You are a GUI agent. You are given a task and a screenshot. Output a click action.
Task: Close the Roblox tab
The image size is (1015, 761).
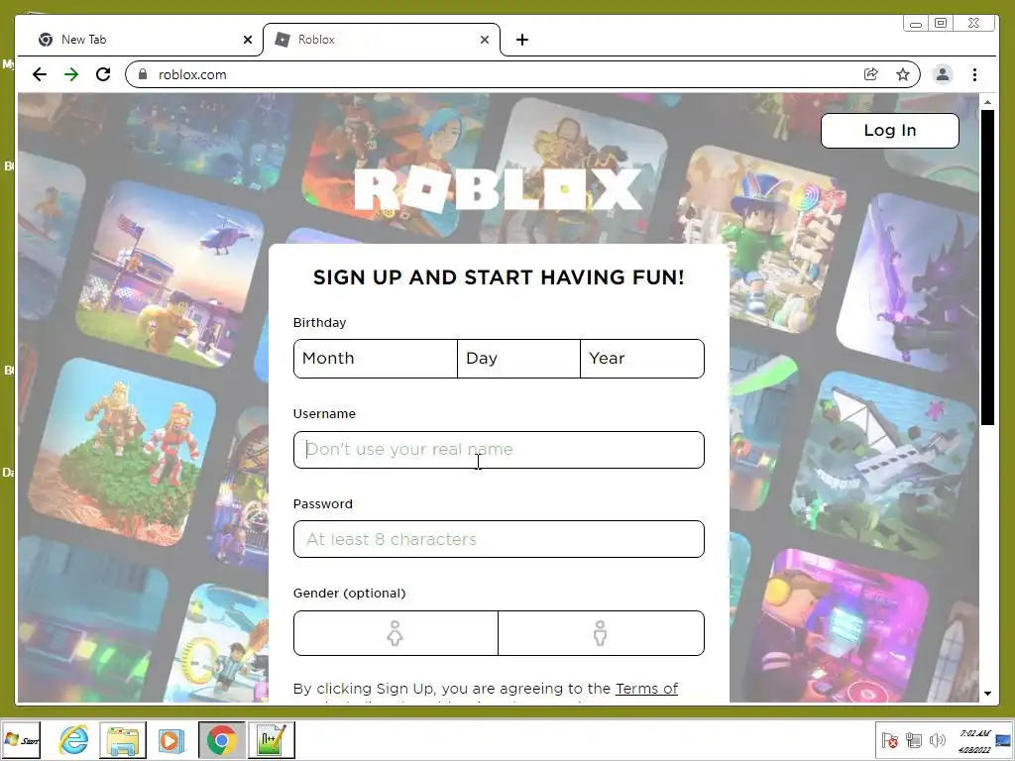[x=484, y=40]
